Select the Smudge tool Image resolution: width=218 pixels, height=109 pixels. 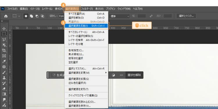(x=4, y=99)
